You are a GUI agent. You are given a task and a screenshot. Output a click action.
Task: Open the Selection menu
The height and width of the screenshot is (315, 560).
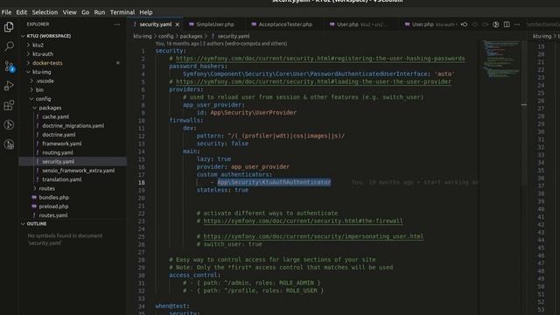[45, 12]
